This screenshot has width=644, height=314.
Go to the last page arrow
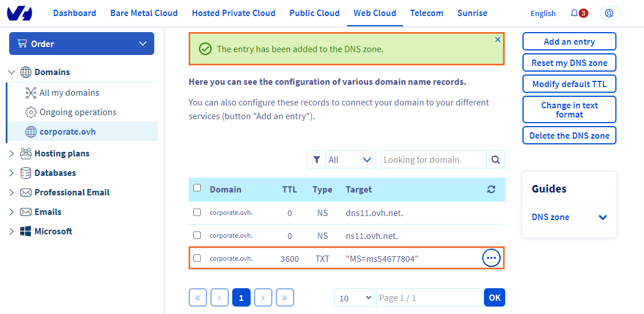tap(285, 297)
